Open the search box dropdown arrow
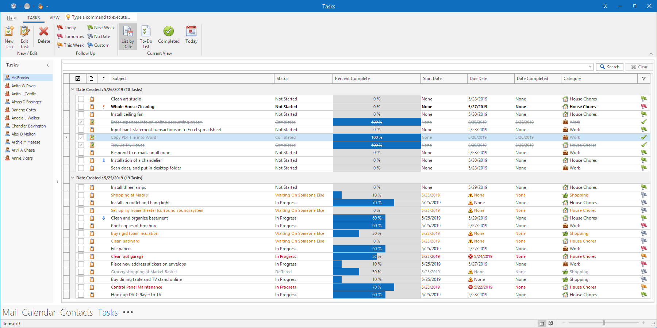 590,67
